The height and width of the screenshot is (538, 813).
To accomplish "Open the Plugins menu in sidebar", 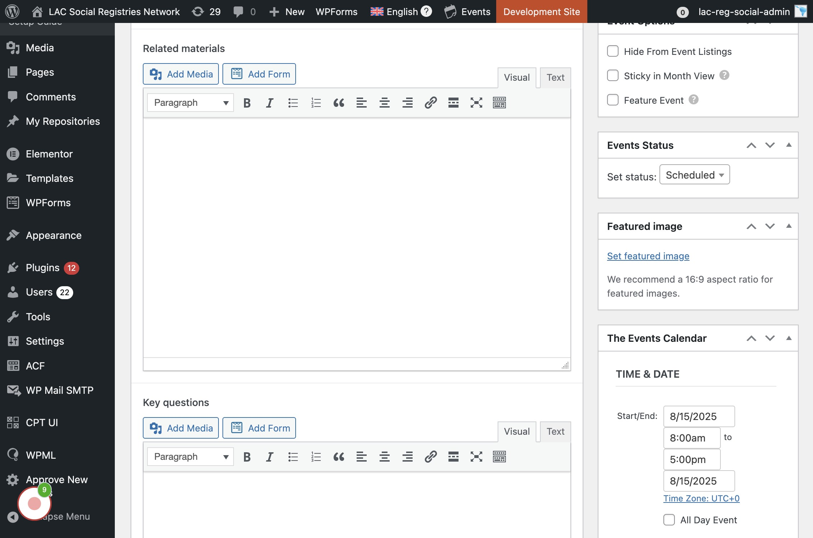I will (42, 268).
